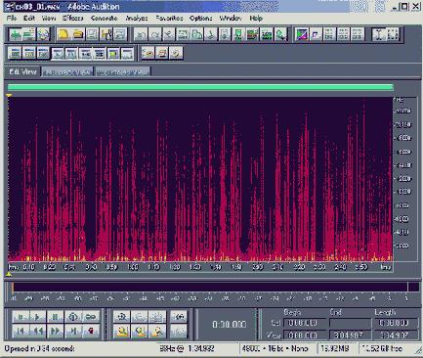Click the Undo toolbar icon
This screenshot has width=423, height=358.
[x=141, y=34]
